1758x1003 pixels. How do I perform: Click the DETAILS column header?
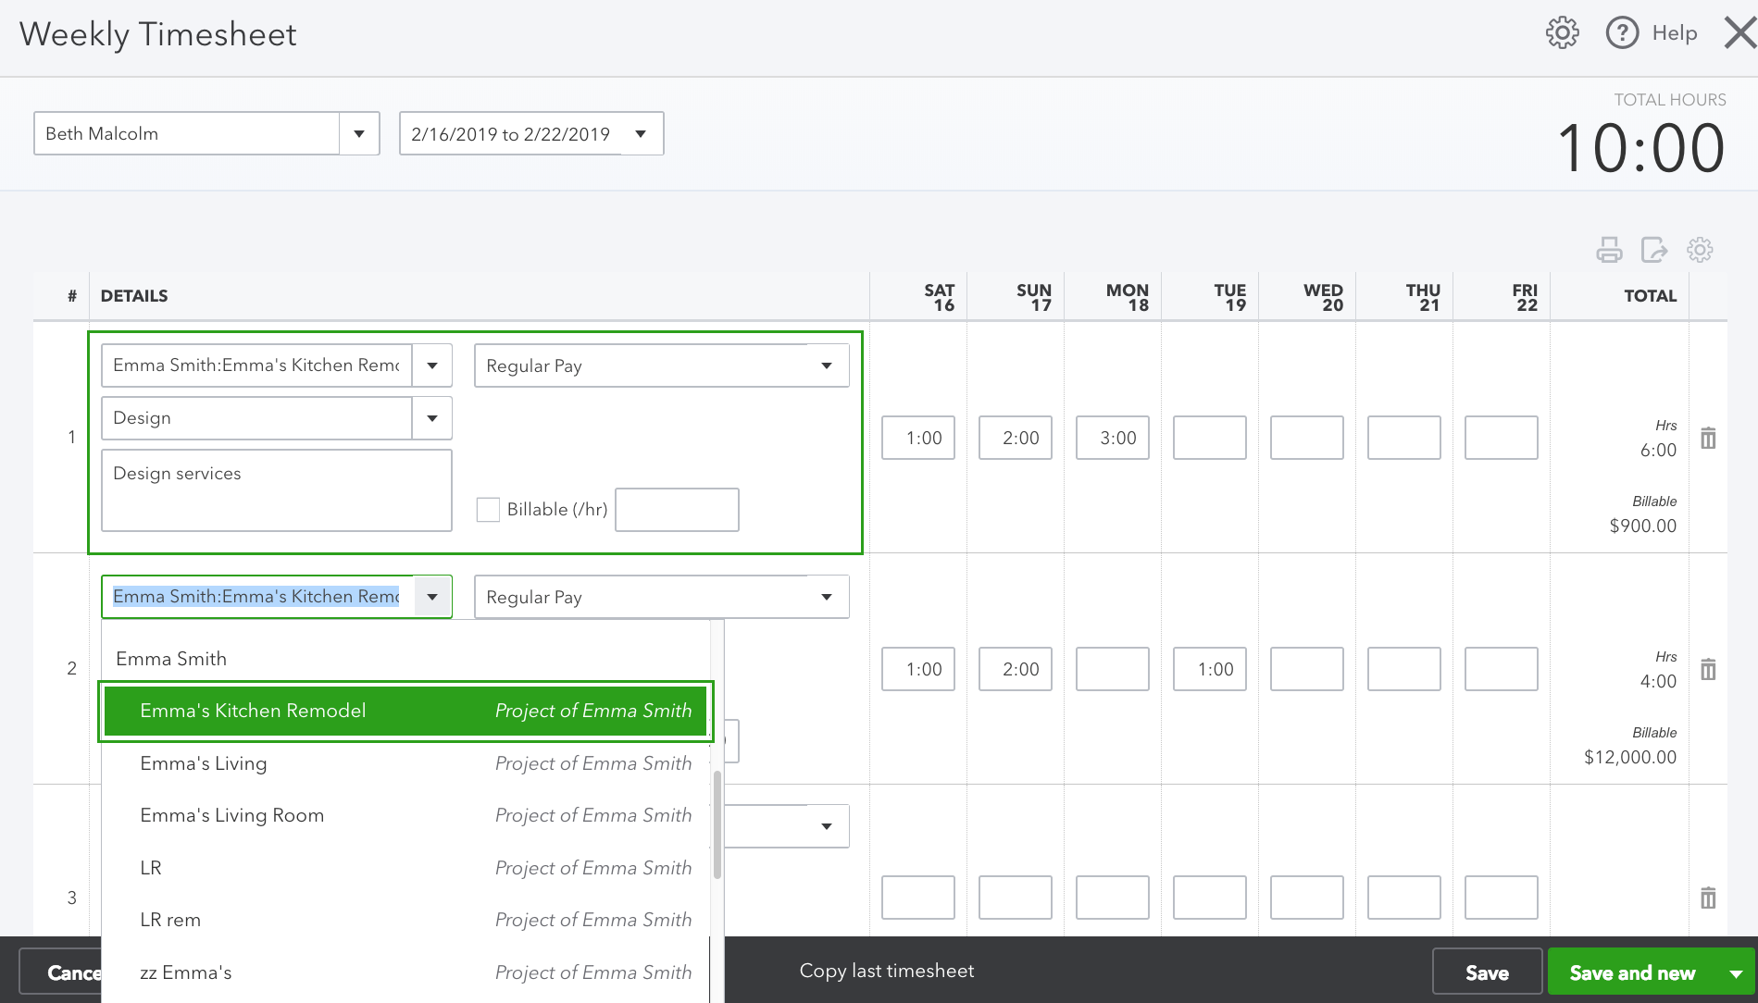134,296
